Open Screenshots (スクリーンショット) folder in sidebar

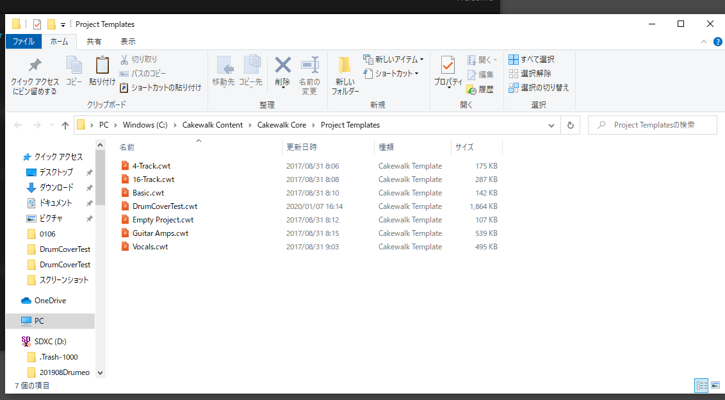pyautogui.click(x=64, y=279)
